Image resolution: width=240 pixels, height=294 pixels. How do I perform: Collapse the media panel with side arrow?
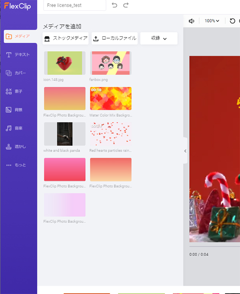tap(185, 151)
